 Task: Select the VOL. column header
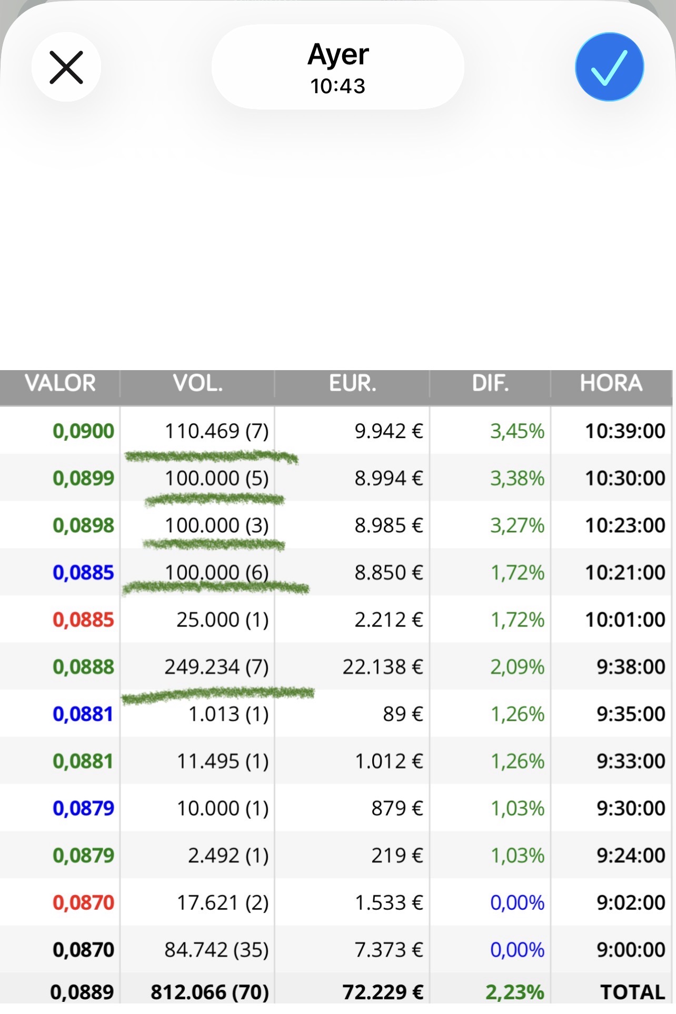pos(198,383)
